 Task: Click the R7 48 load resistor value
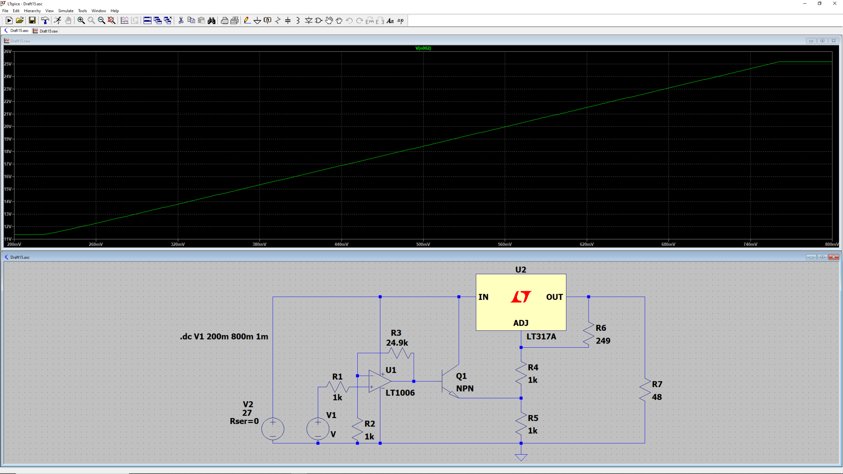(657, 397)
